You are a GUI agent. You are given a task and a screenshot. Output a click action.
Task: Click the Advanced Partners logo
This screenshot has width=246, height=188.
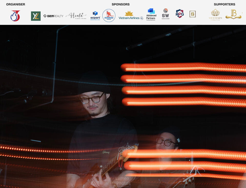[151, 14]
